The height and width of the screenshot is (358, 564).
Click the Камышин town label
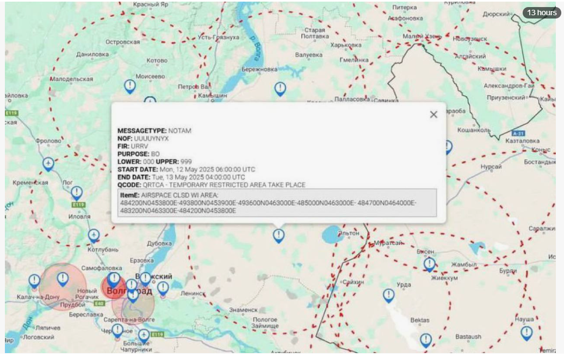(213, 95)
